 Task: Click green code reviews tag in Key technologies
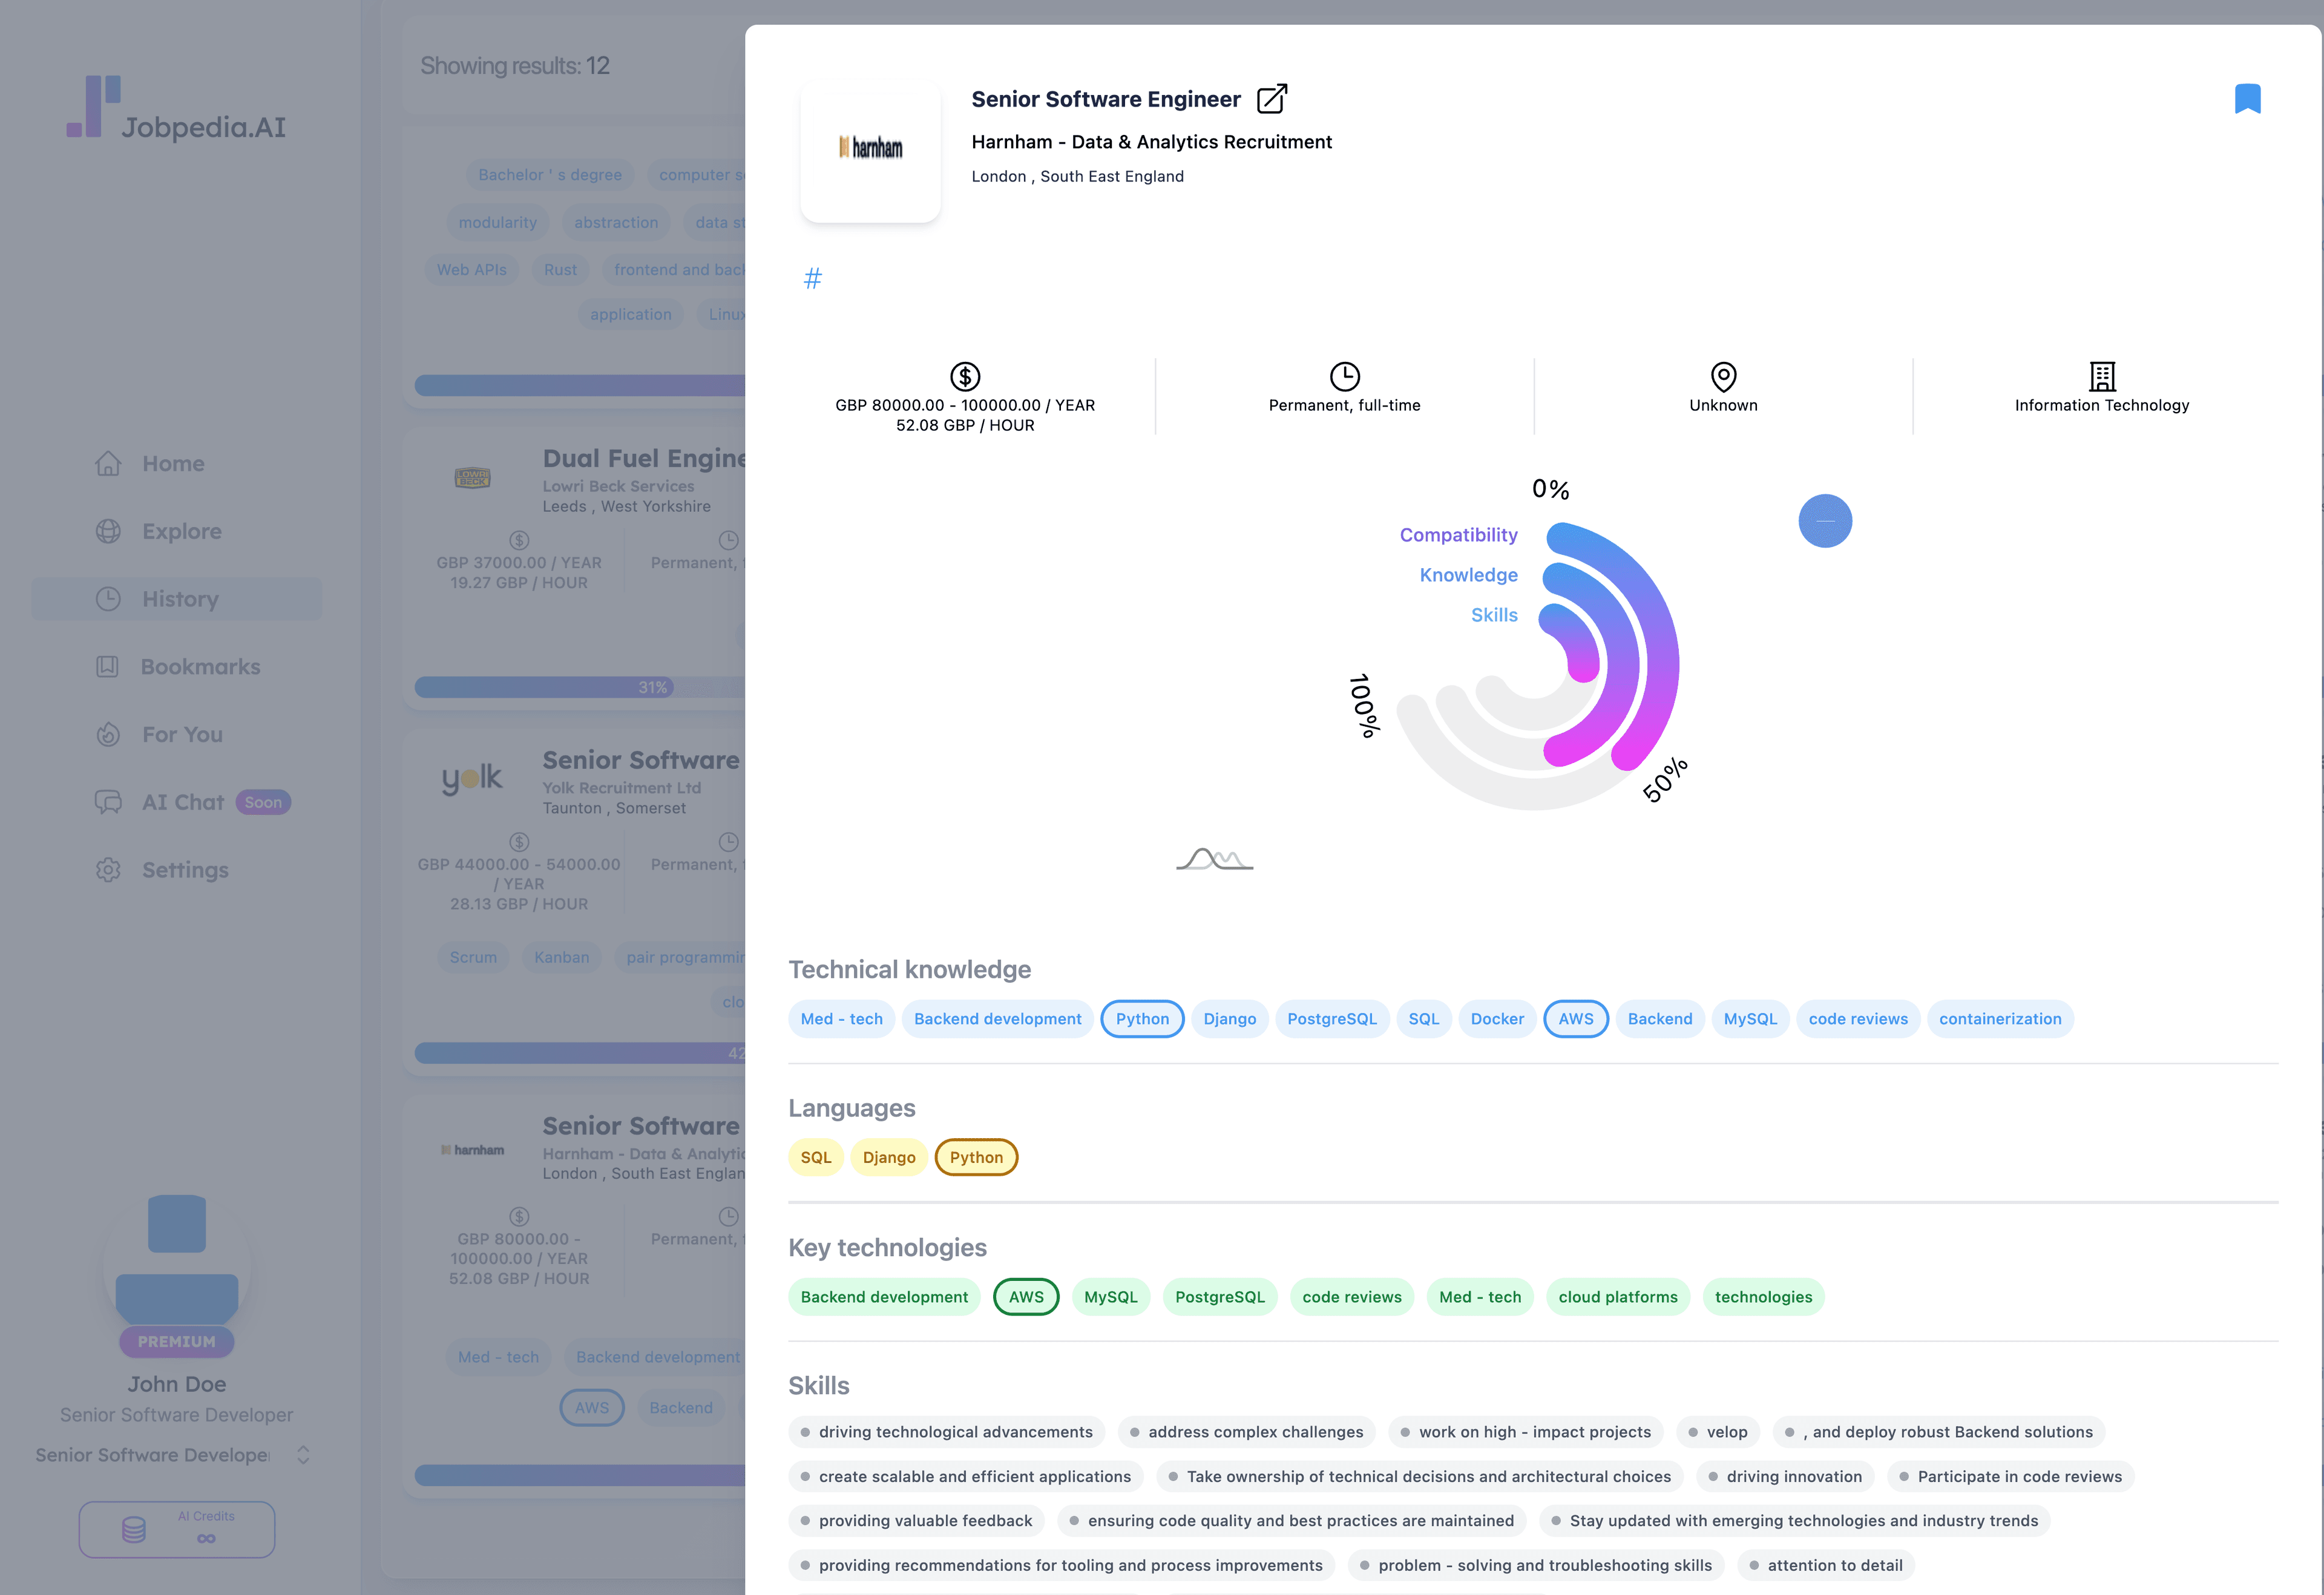point(1352,1297)
